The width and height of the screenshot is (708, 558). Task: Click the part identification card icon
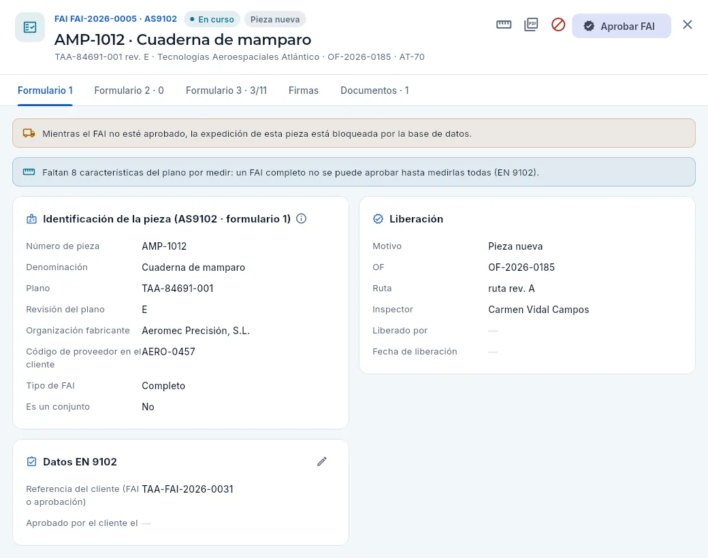coord(31,219)
